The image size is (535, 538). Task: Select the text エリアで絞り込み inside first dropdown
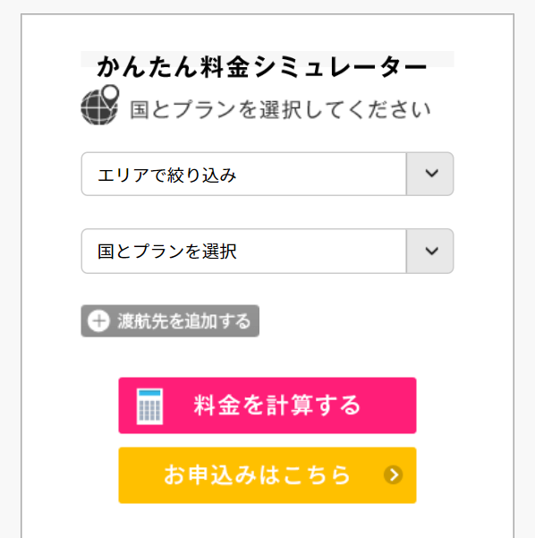pyautogui.click(x=167, y=175)
